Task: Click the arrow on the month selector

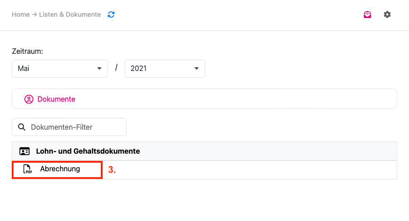Action: (x=99, y=69)
